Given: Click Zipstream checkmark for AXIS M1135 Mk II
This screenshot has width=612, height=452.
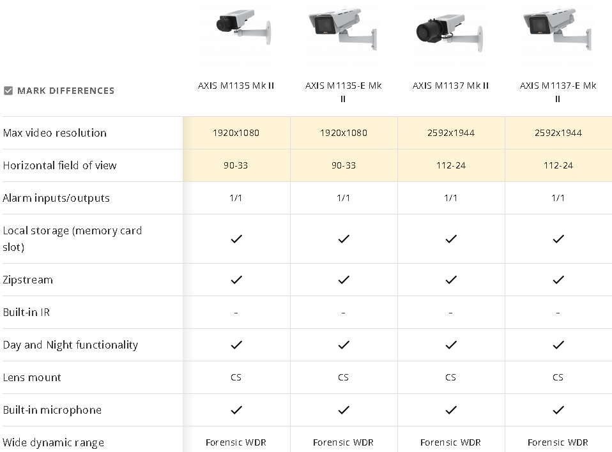Looking at the screenshot, I should 236,280.
